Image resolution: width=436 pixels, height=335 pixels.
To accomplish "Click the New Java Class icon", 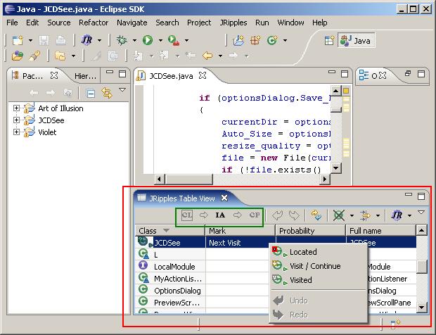I will pyautogui.click(x=272, y=41).
